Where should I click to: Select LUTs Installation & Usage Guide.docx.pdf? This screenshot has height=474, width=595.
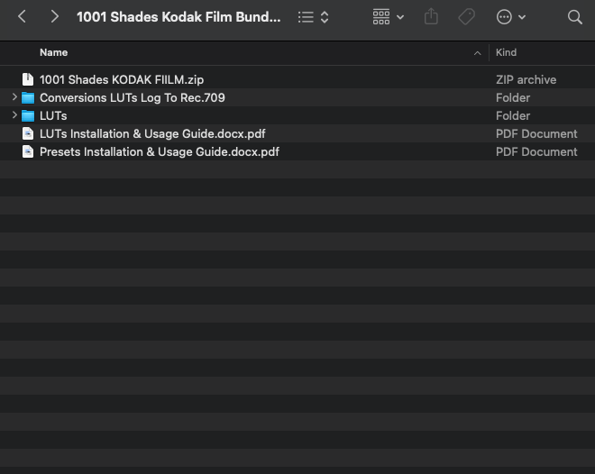point(151,133)
